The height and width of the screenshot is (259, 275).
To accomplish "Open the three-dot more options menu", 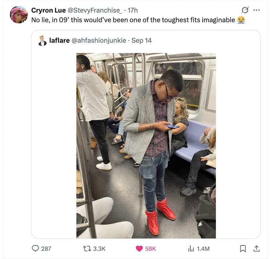I will click(x=256, y=10).
